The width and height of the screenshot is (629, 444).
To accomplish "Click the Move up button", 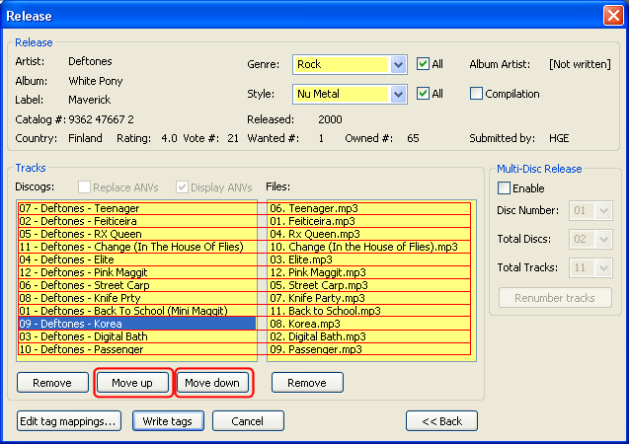I will click(x=132, y=383).
